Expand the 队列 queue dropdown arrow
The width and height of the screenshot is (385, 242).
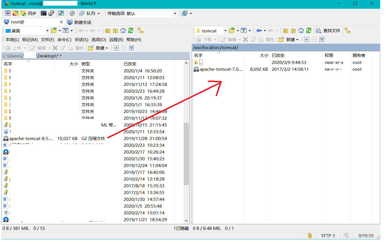[98, 14]
